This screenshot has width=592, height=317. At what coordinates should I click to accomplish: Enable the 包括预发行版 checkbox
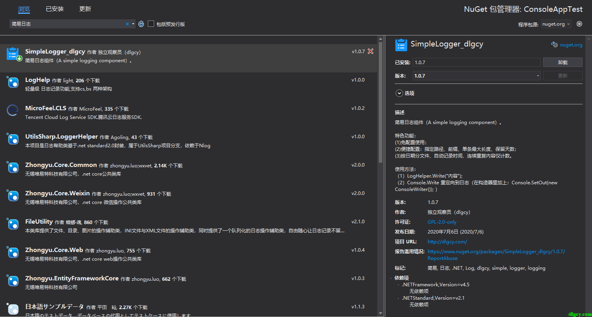pyautogui.click(x=151, y=24)
